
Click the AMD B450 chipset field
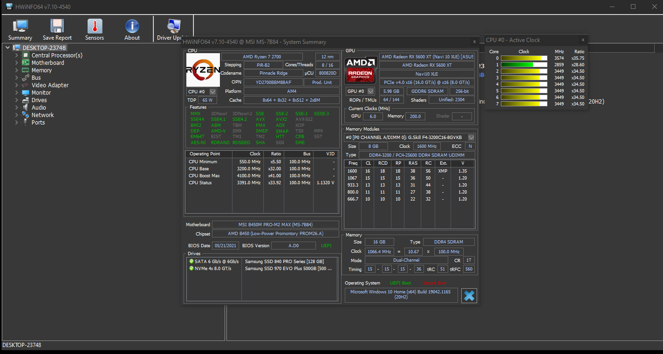(275, 234)
